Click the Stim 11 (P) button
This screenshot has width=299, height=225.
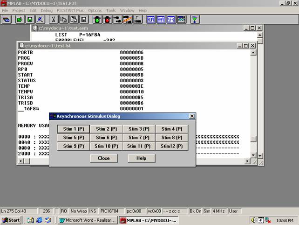point(139,146)
